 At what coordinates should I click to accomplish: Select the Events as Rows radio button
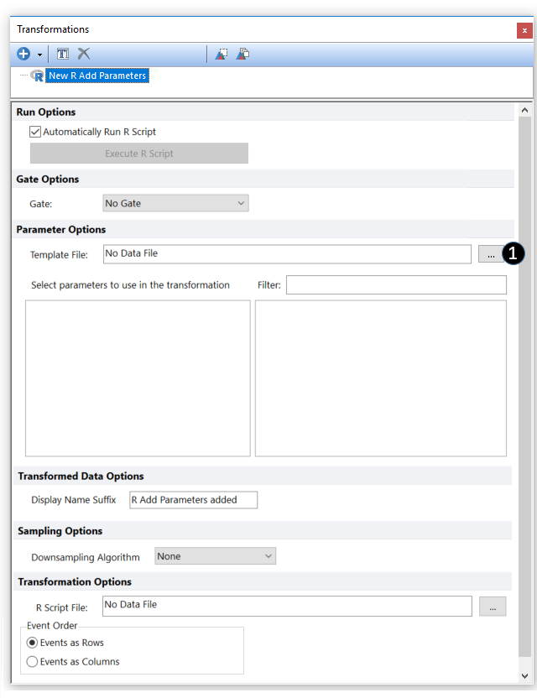pyautogui.click(x=32, y=643)
